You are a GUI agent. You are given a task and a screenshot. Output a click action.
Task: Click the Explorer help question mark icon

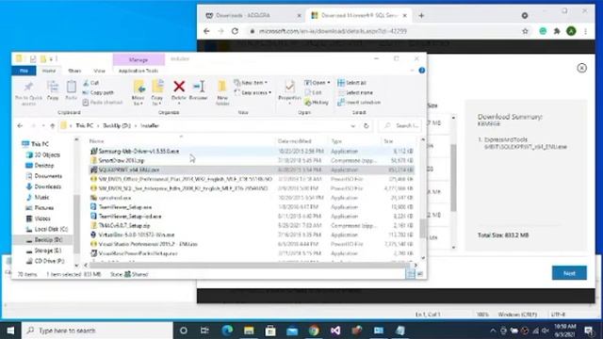coord(422,71)
